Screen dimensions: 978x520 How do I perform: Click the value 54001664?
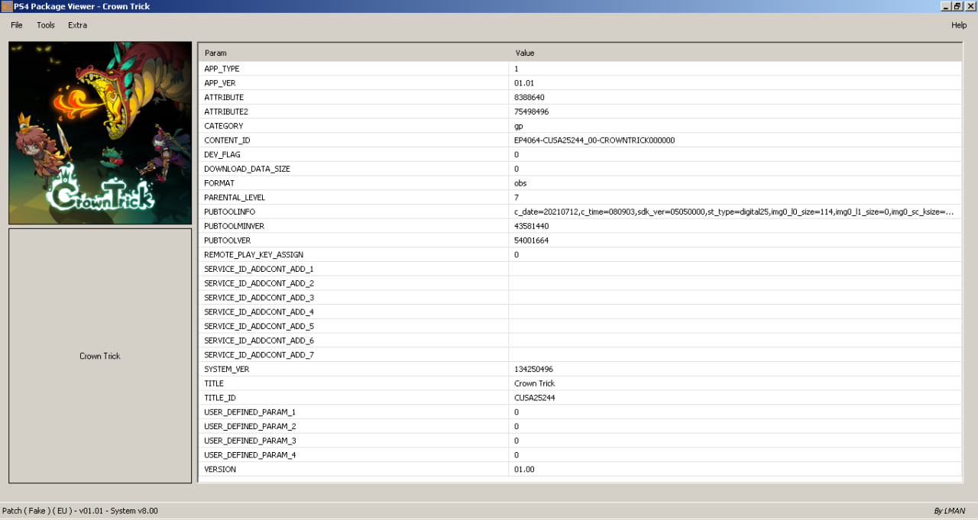[532, 241]
